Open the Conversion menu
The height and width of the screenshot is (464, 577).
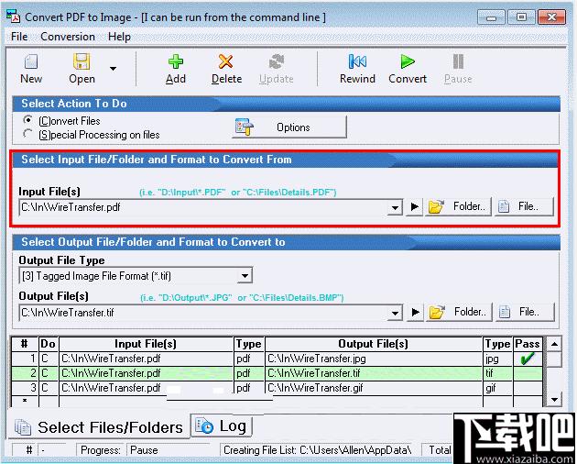coord(68,37)
